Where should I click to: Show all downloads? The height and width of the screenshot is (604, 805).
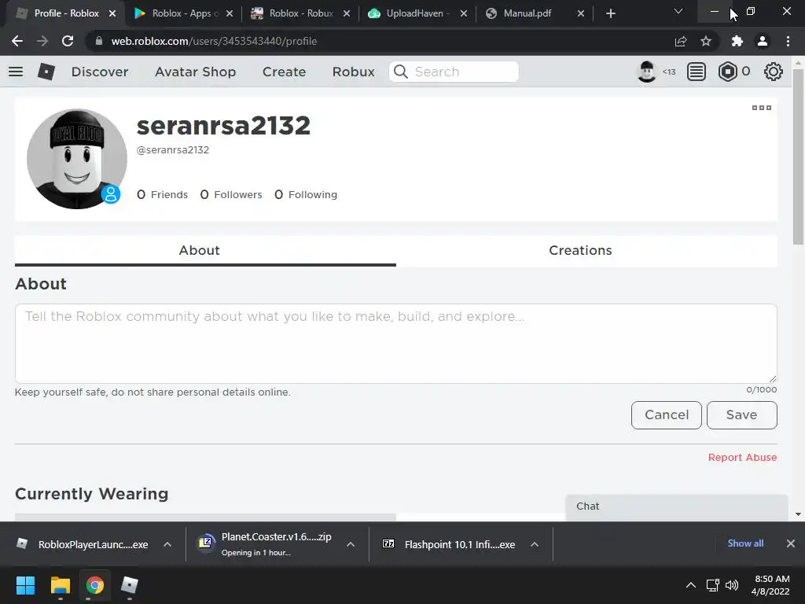[x=745, y=543]
